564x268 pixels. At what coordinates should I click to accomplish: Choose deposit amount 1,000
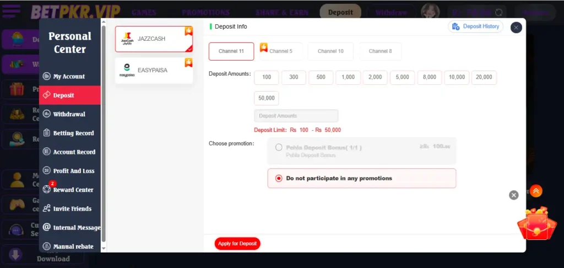coord(348,77)
